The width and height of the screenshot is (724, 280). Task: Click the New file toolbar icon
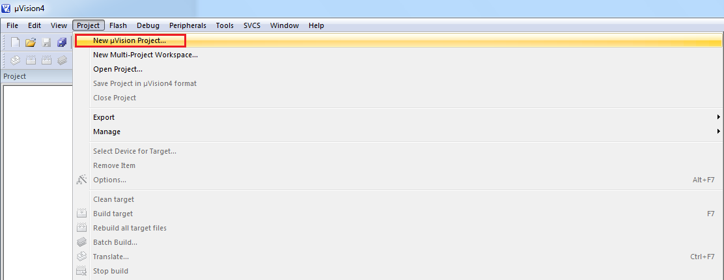pyautogui.click(x=16, y=42)
